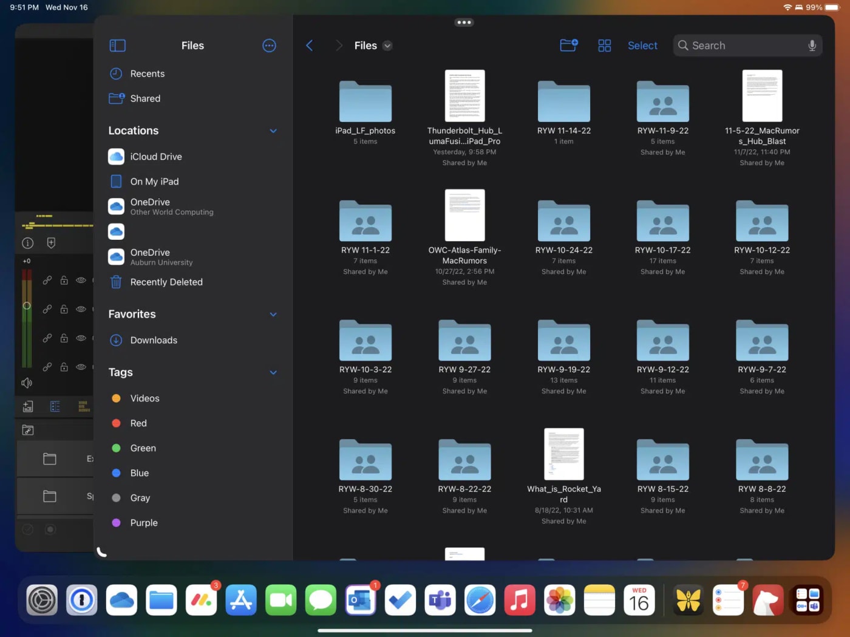Create a new folder using the folder-plus icon
850x637 pixels.
point(568,44)
